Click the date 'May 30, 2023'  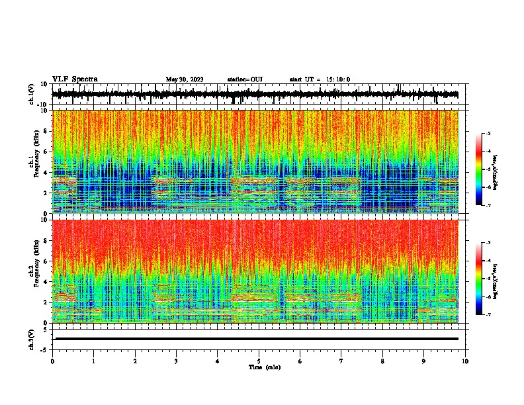pos(185,79)
